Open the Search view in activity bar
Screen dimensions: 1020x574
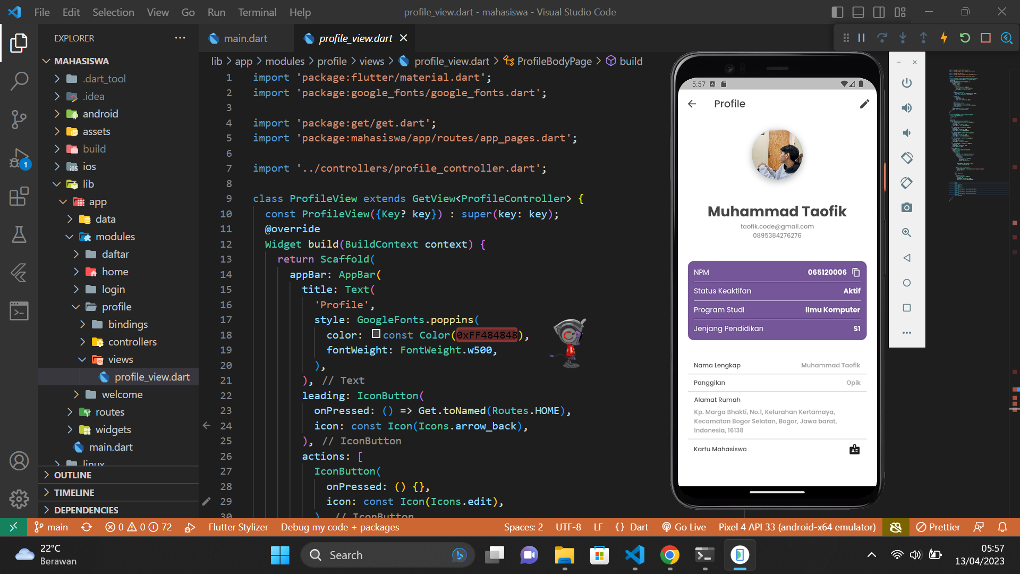point(19,81)
